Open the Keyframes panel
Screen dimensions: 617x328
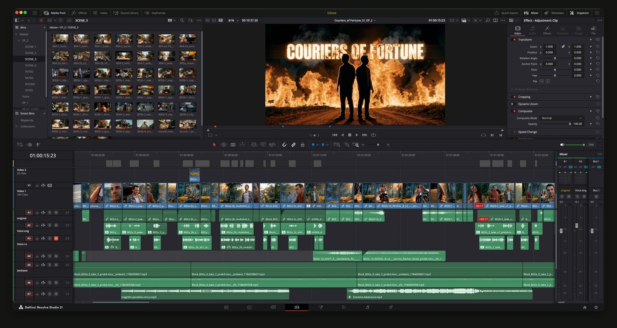click(x=155, y=13)
